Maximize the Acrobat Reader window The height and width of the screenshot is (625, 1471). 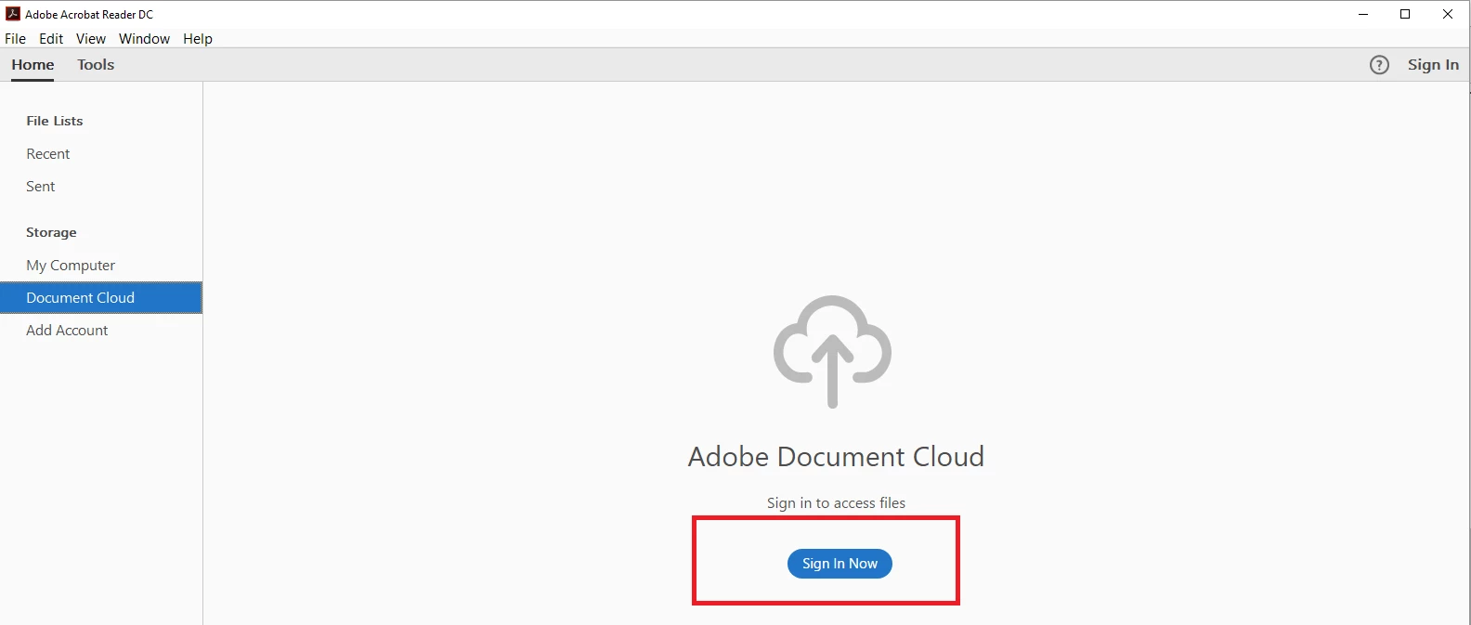1405,14
